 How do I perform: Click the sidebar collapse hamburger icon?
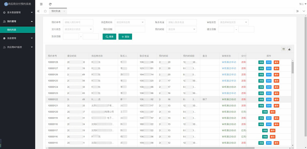pyautogui.click(x=41, y=4)
